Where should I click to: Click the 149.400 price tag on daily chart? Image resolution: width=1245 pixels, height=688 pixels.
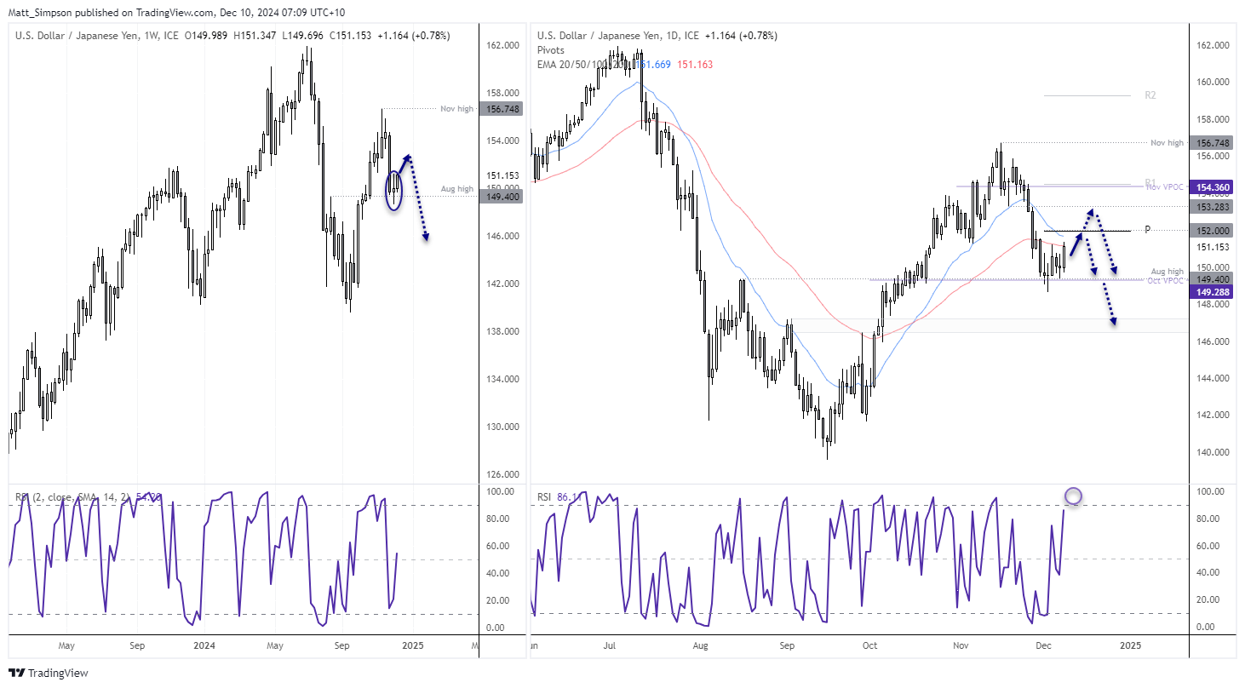pos(1213,278)
